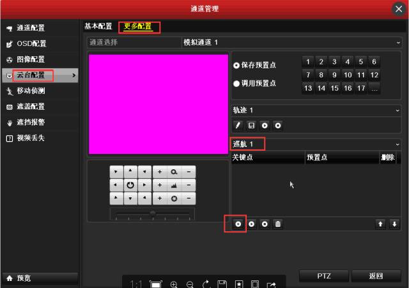Click the iris plus button

click(x=160, y=199)
